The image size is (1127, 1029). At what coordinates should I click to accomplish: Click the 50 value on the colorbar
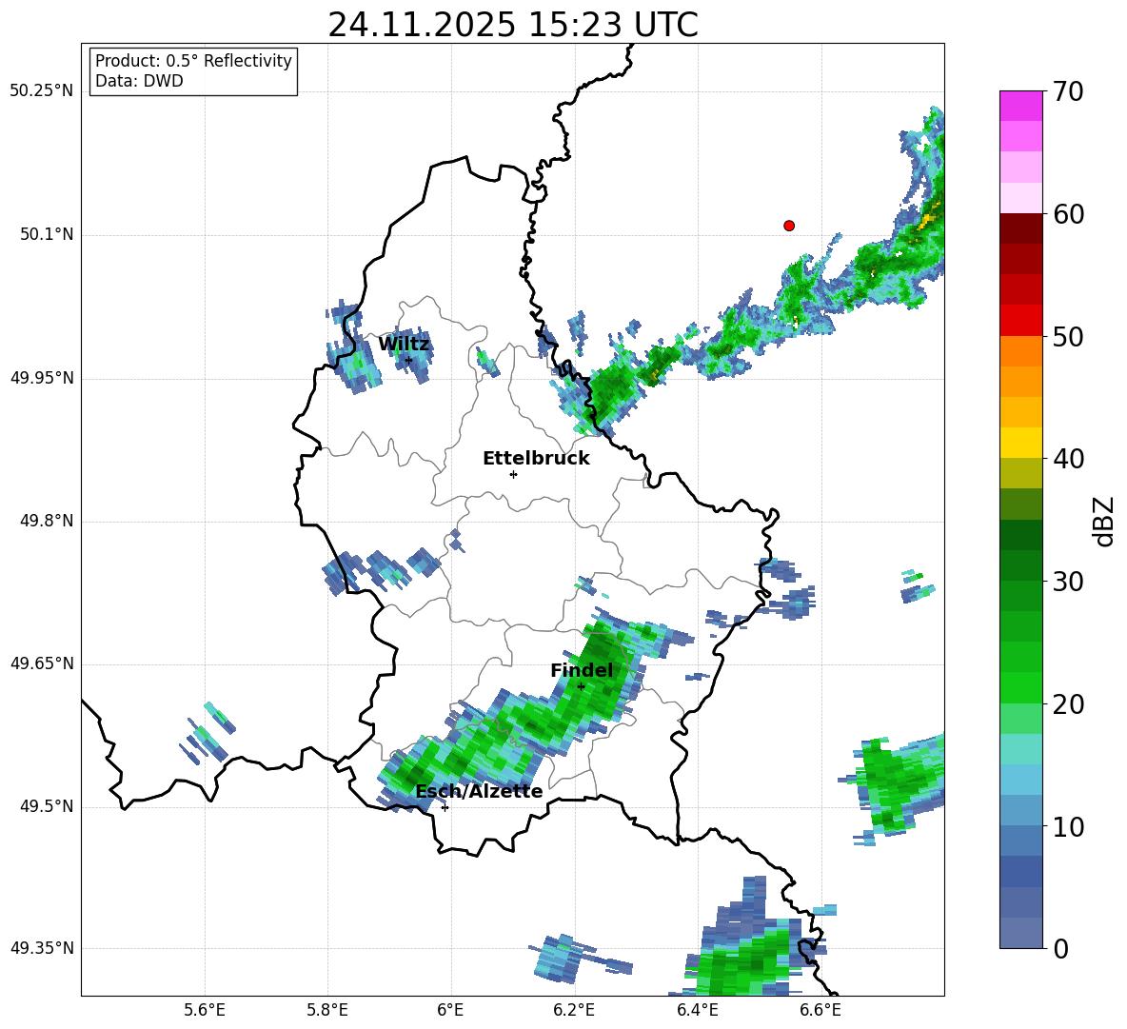point(1068,337)
